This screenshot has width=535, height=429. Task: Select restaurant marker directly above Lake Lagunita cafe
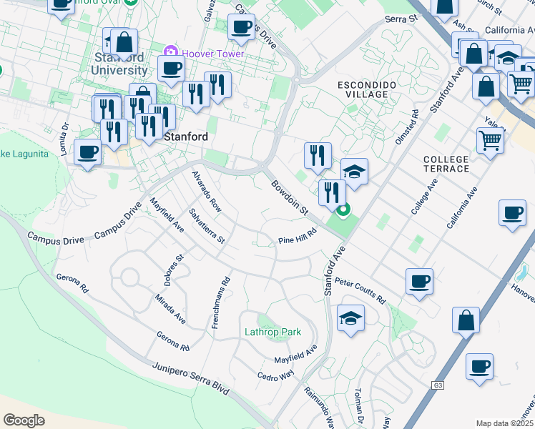114,134
